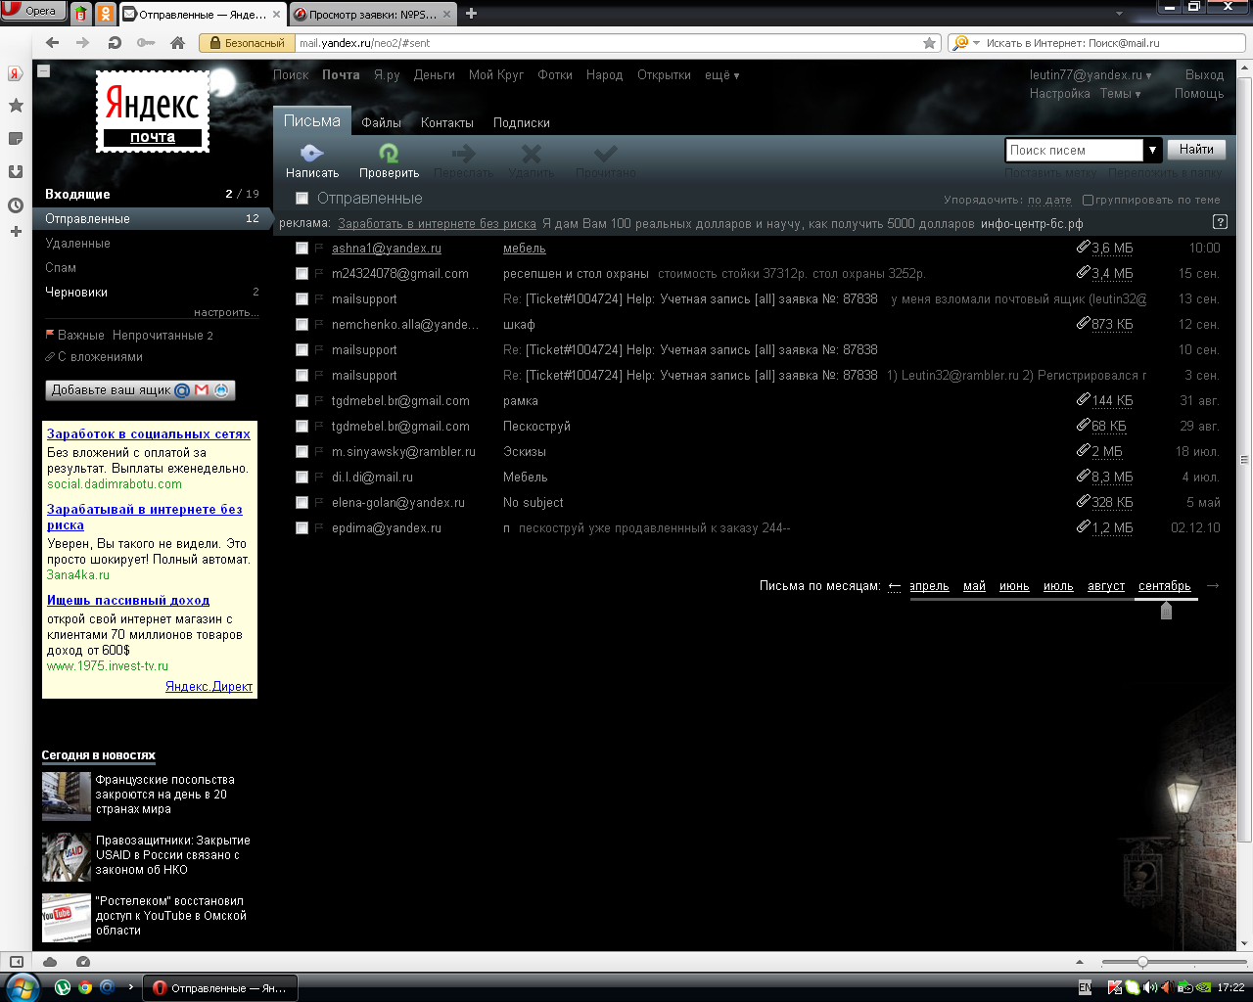1253x1002 pixels.
Task: Click the months timeline slider handle
Action: (1166, 610)
